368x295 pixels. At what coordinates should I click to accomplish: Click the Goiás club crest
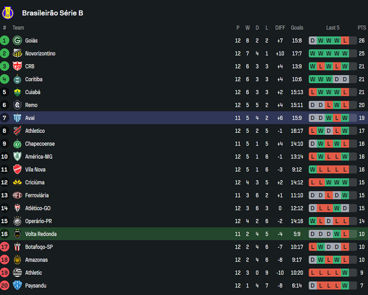pyautogui.click(x=17, y=41)
